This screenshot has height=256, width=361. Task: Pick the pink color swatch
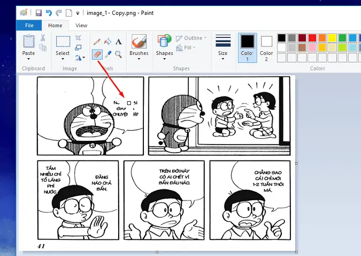tap(312, 47)
